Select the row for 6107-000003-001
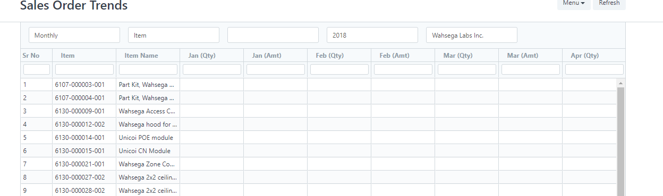 [319, 84]
